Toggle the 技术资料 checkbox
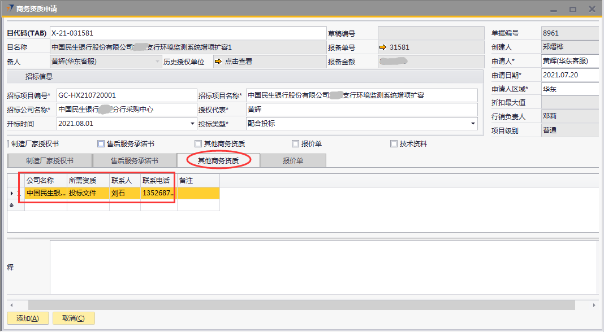Image resolution: width=604 pixels, height=332 pixels. pos(394,144)
